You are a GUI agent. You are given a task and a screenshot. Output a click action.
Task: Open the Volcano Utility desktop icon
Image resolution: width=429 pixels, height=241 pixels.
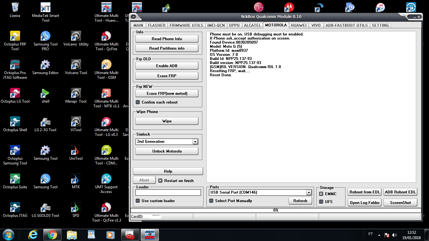pos(76,39)
